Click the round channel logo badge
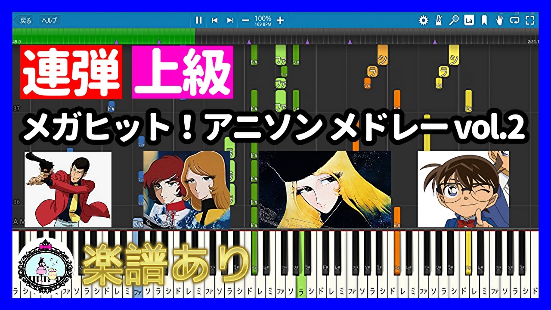This screenshot has width=551, height=310. click(46, 266)
